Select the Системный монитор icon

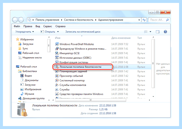57,80
